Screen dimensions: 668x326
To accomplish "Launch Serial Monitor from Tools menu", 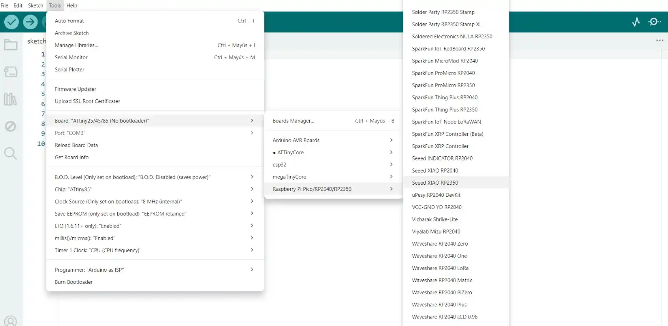I will [x=155, y=58].
